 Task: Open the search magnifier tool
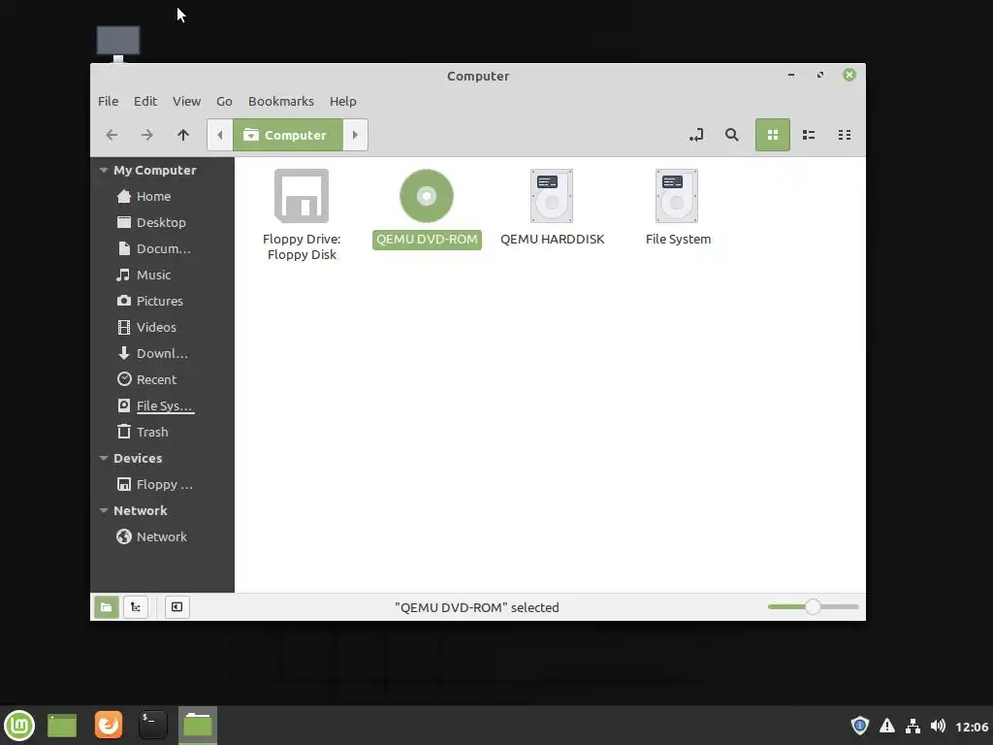[731, 135]
